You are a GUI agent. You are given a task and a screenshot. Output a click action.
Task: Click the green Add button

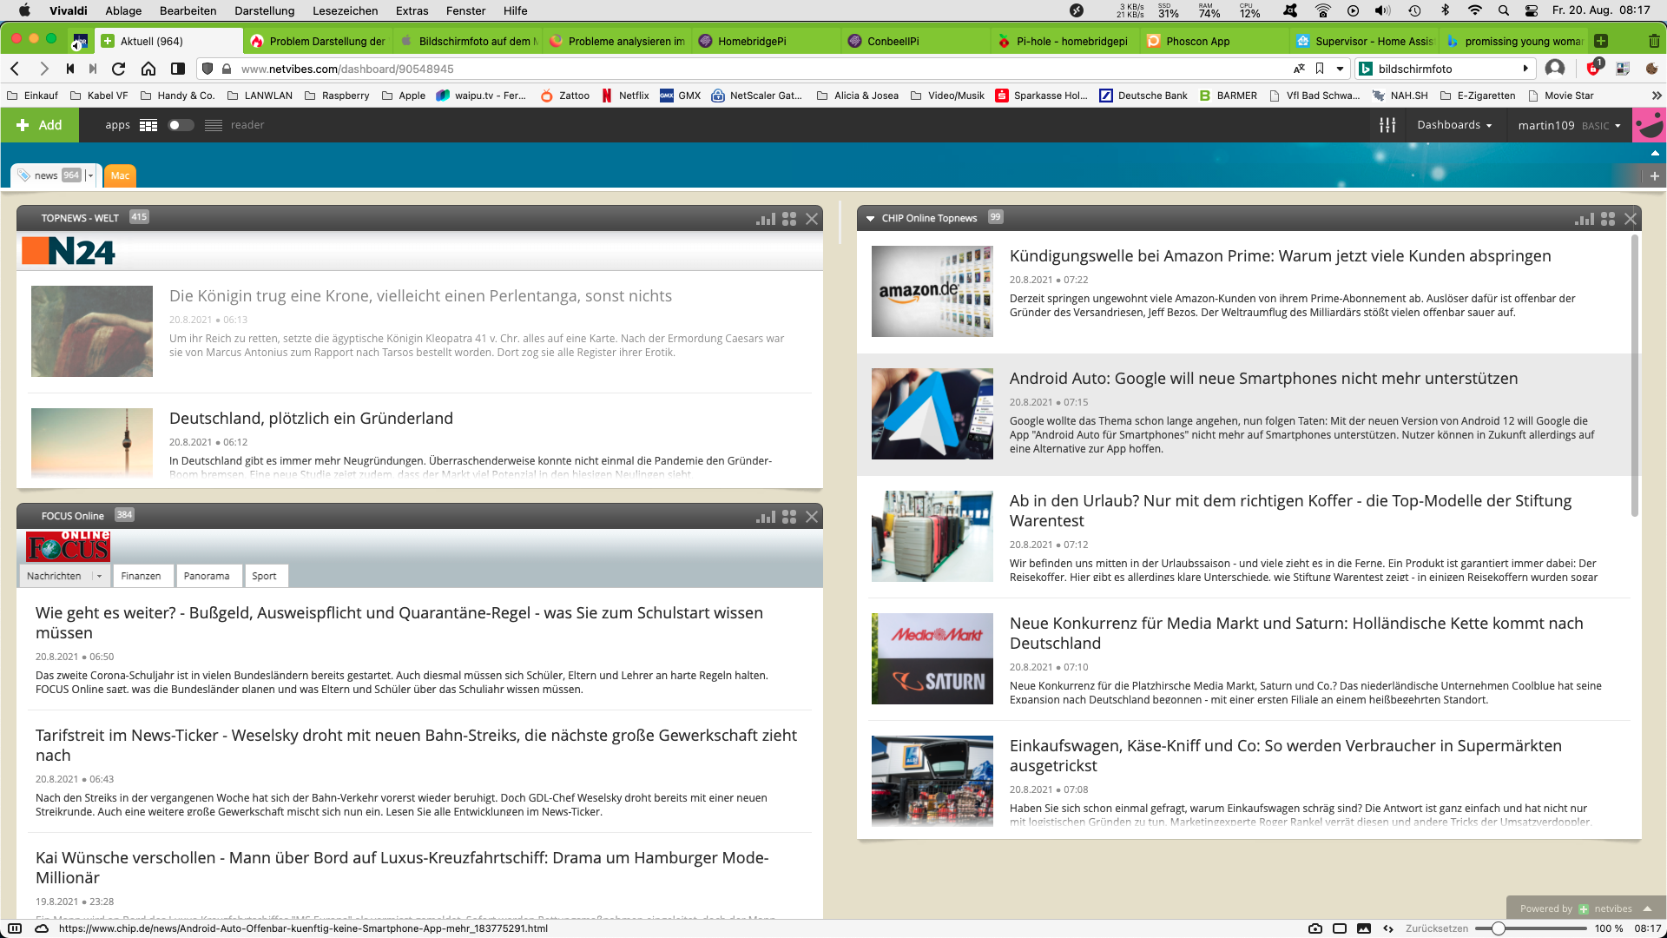tap(40, 125)
